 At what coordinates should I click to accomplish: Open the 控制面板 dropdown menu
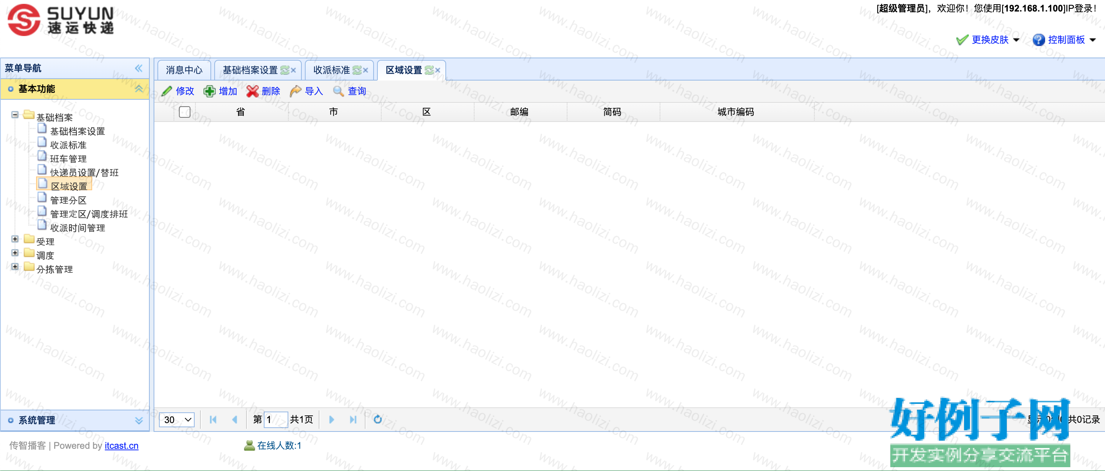1065,40
